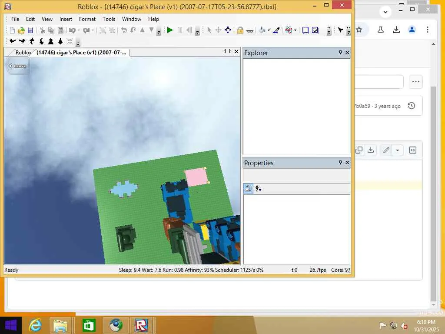Select the Material tool icon

coord(289,30)
